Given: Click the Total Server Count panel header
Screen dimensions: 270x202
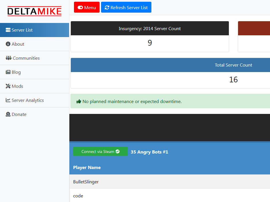Looking at the screenshot, I should coord(233,65).
